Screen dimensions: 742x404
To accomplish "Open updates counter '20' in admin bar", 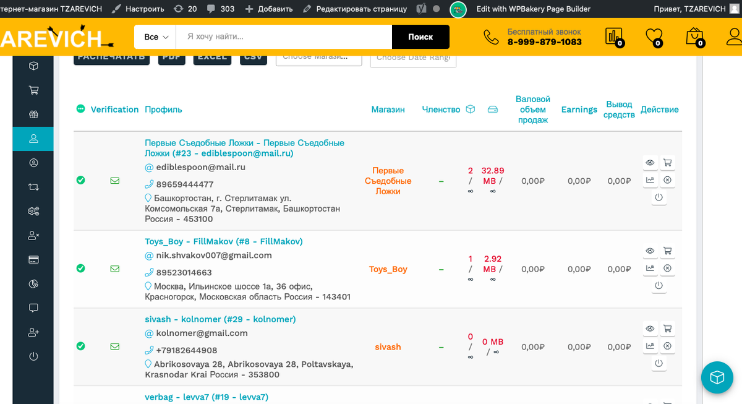I will pyautogui.click(x=185, y=9).
